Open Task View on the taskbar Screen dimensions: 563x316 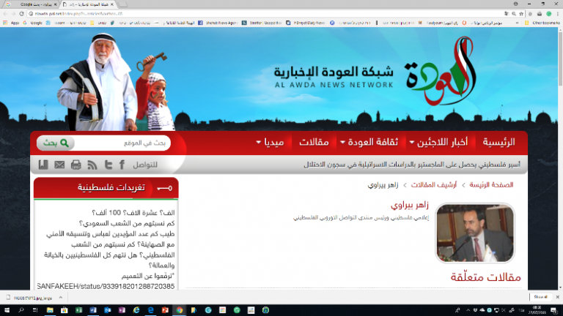(35, 310)
